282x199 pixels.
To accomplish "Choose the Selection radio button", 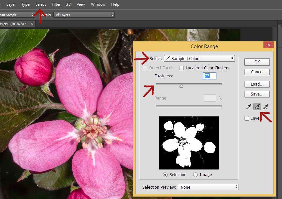I will [x=165, y=175].
